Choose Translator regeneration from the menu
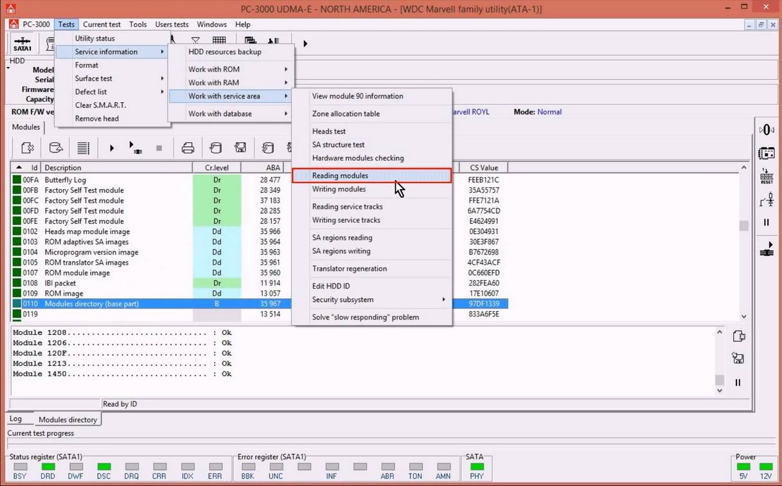This screenshot has width=782, height=486. pos(349,269)
